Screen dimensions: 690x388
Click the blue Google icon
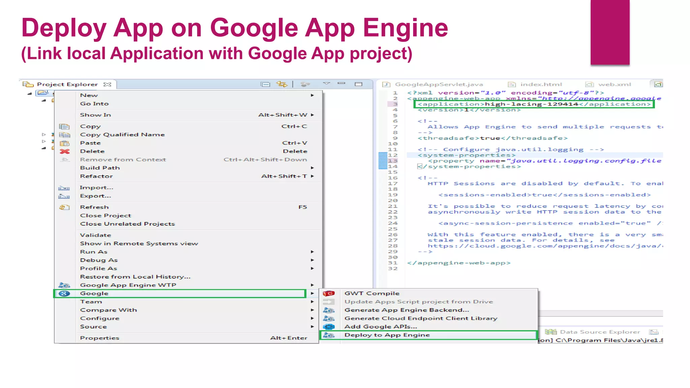[64, 294]
